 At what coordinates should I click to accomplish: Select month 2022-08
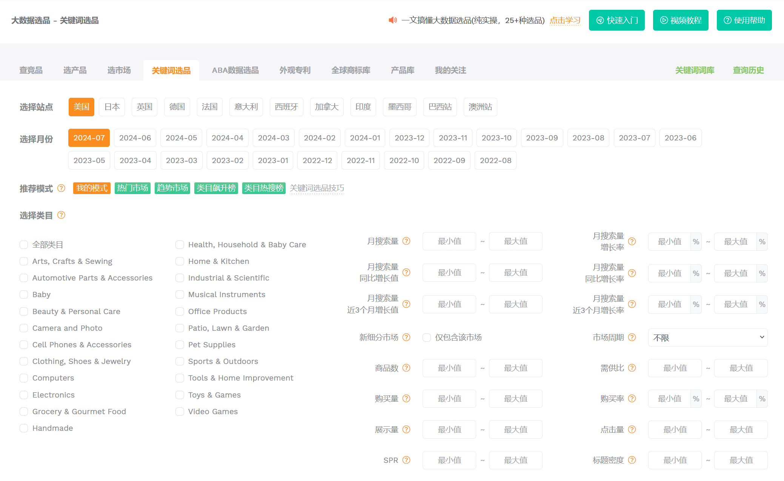tap(495, 160)
